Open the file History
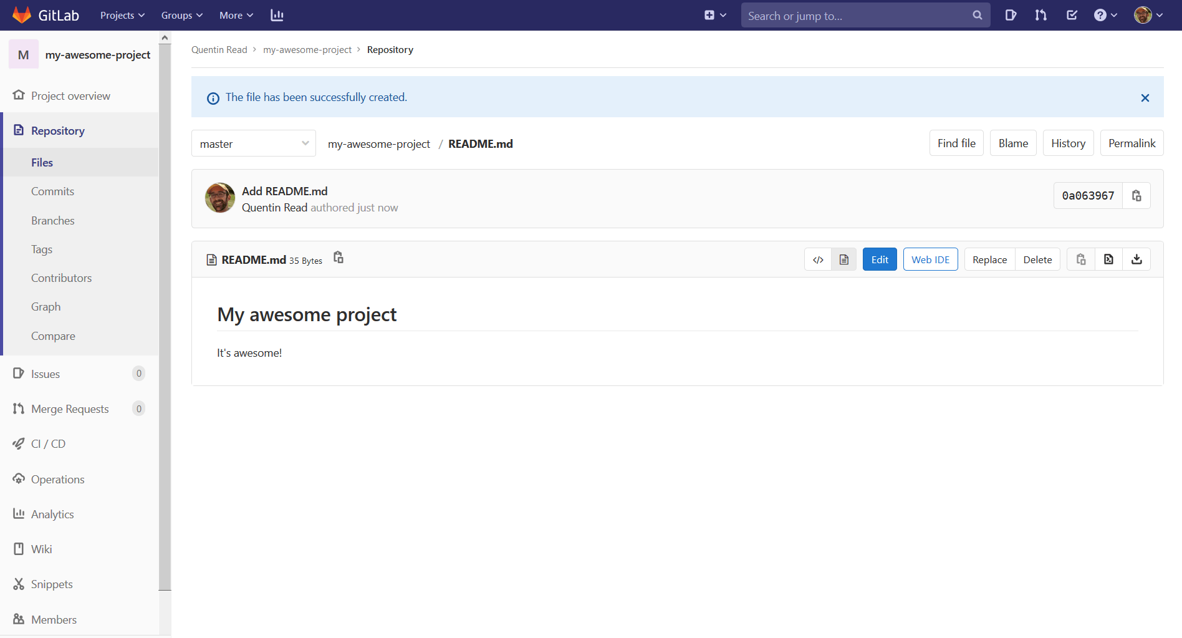The height and width of the screenshot is (638, 1182). pos(1068,143)
